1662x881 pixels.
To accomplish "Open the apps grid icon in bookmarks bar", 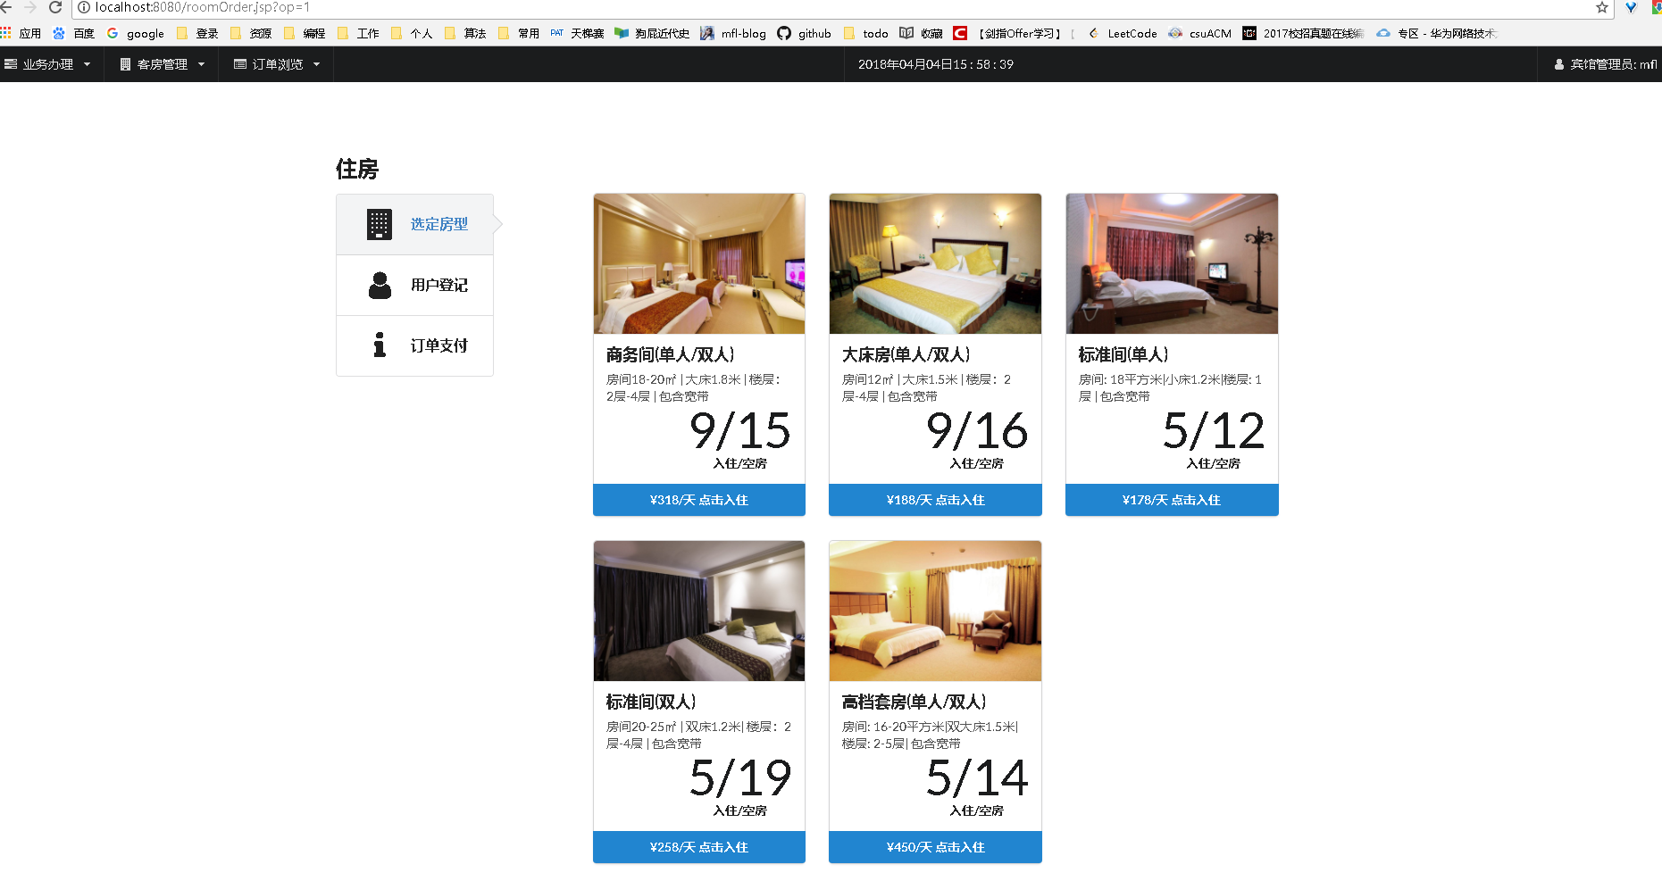I will (6, 33).
